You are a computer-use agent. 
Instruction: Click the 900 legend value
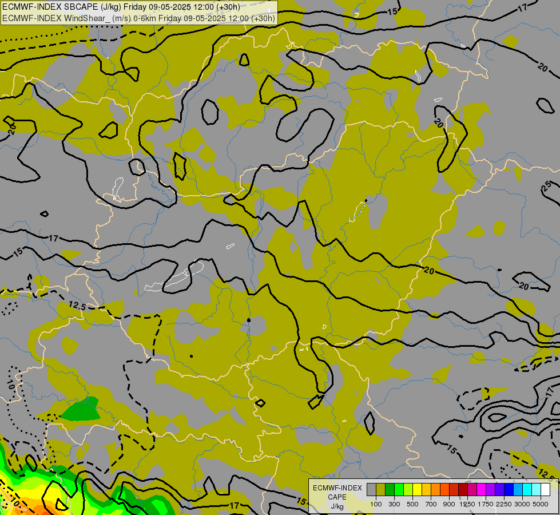point(449,504)
